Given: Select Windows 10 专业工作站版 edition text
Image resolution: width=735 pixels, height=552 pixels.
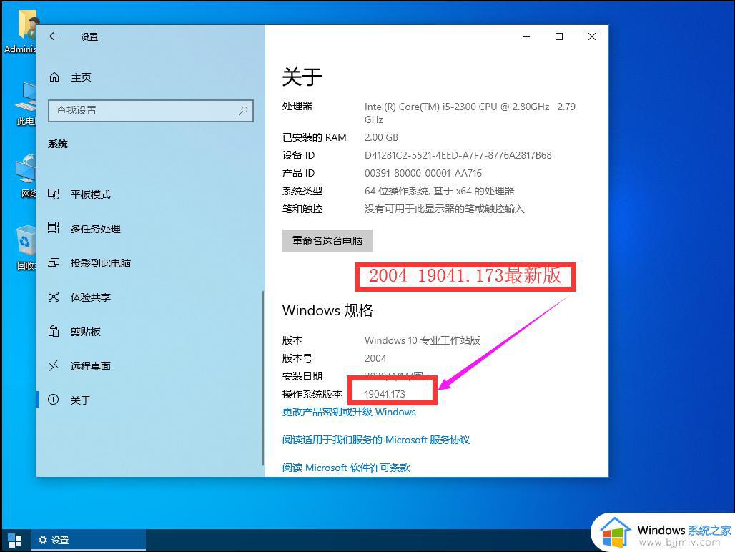Looking at the screenshot, I should [x=423, y=340].
